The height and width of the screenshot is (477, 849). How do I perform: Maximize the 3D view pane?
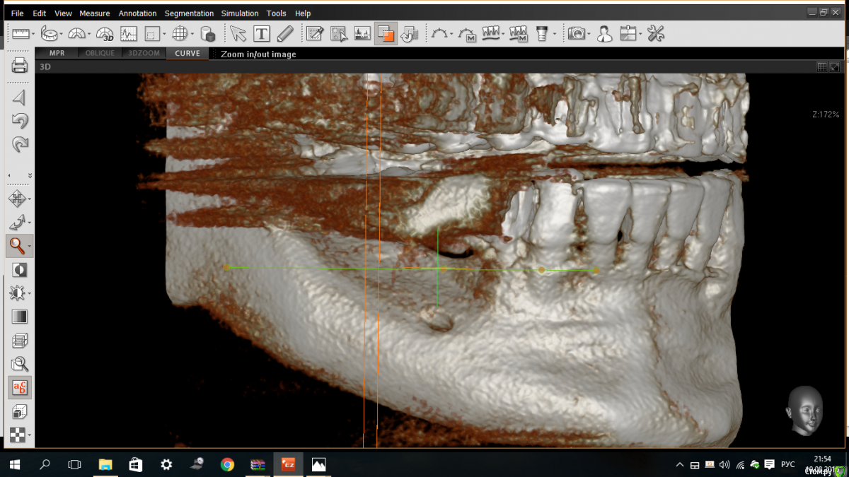(835, 67)
